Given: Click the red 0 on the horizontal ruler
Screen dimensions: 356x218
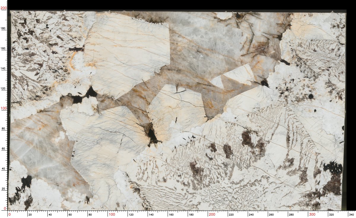Looking at the screenshot, I should [x=9, y=214].
